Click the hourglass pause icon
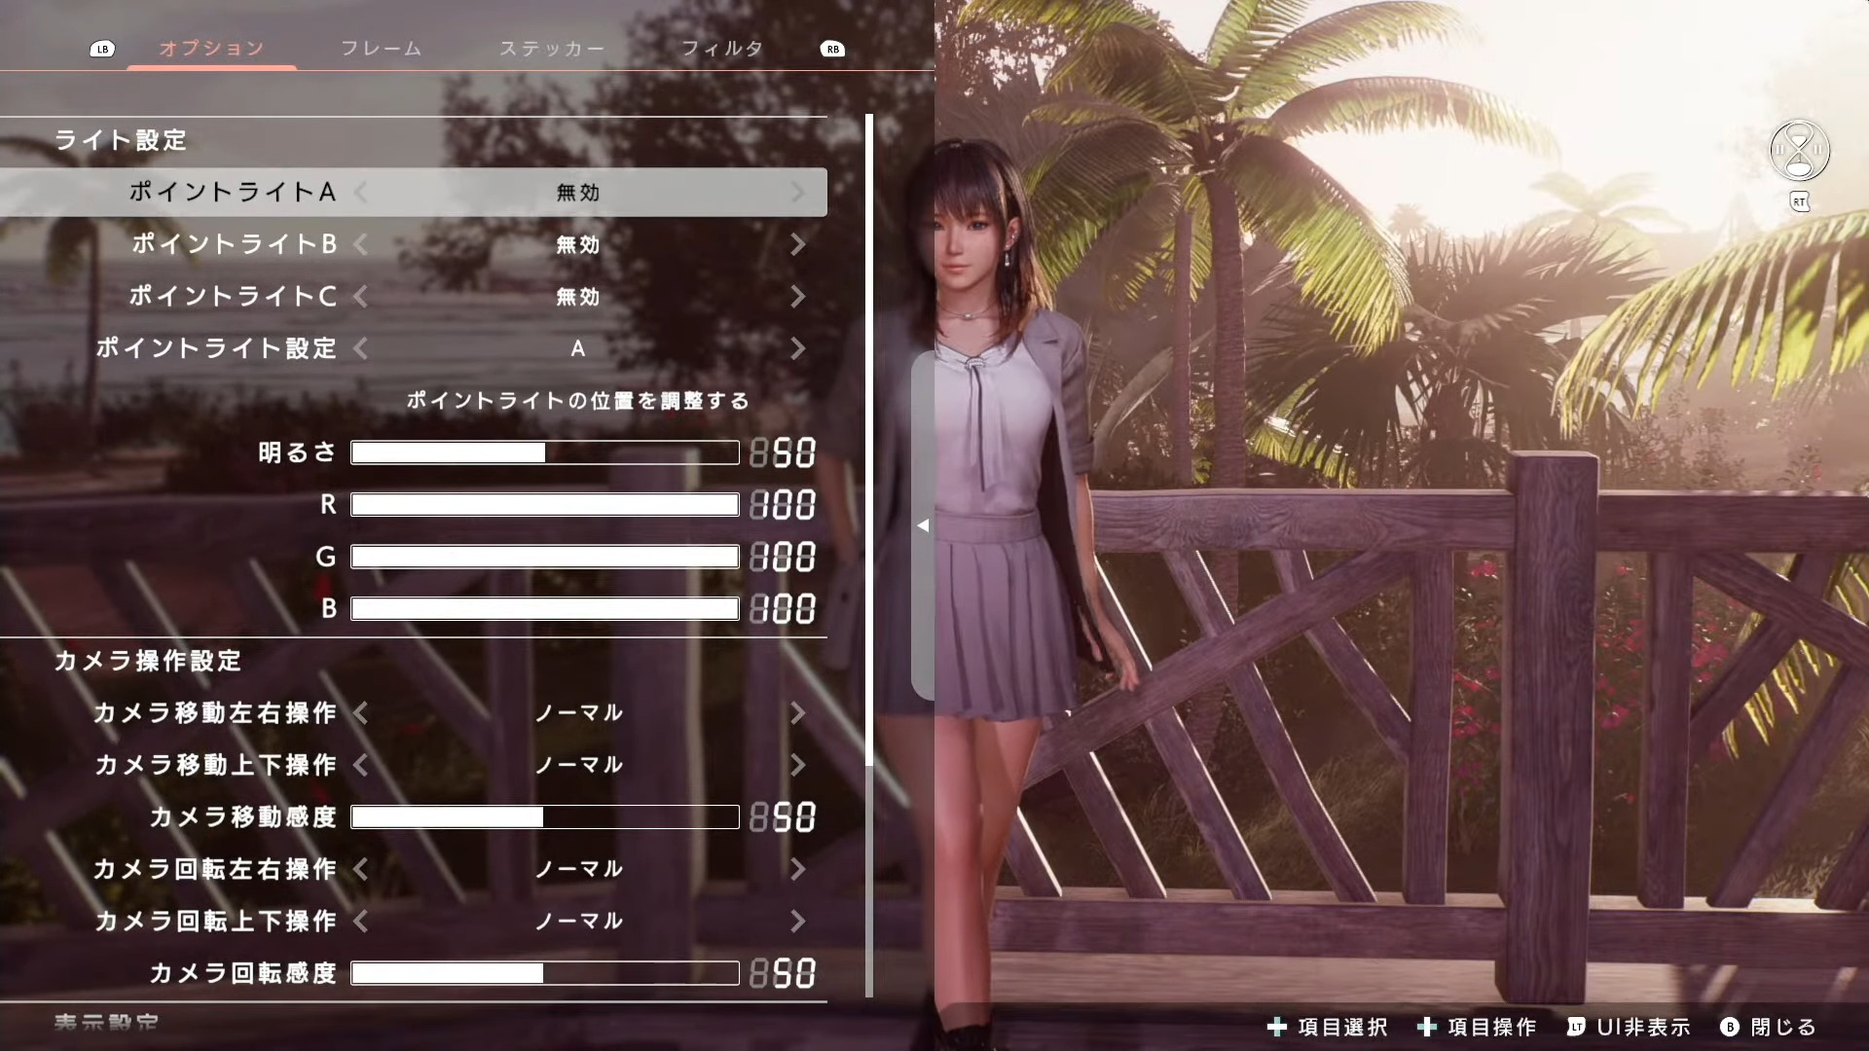 [1799, 151]
